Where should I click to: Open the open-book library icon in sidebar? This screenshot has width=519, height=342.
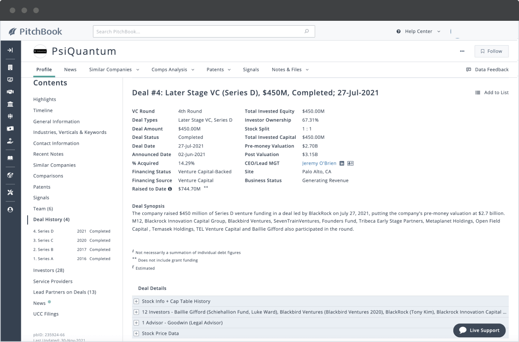click(x=10, y=158)
